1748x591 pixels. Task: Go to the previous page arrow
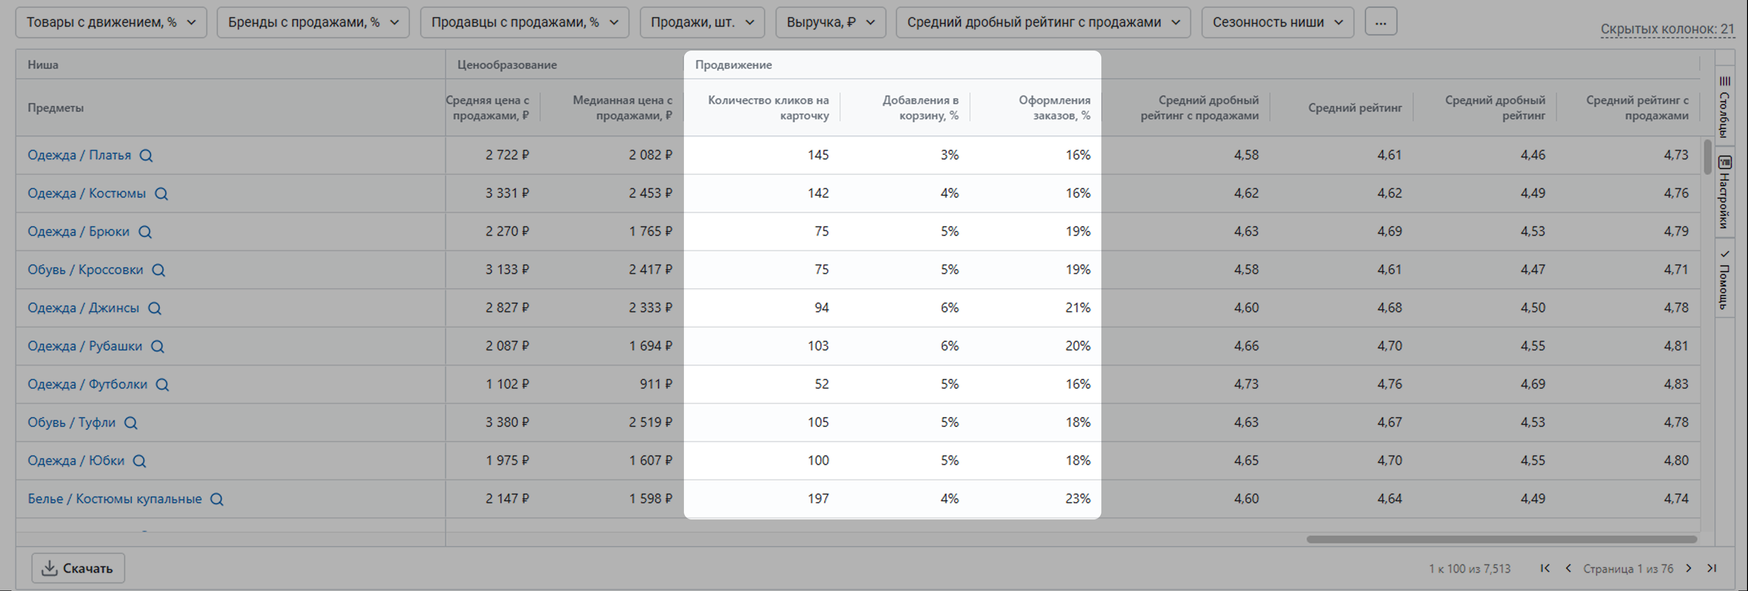coord(1568,569)
